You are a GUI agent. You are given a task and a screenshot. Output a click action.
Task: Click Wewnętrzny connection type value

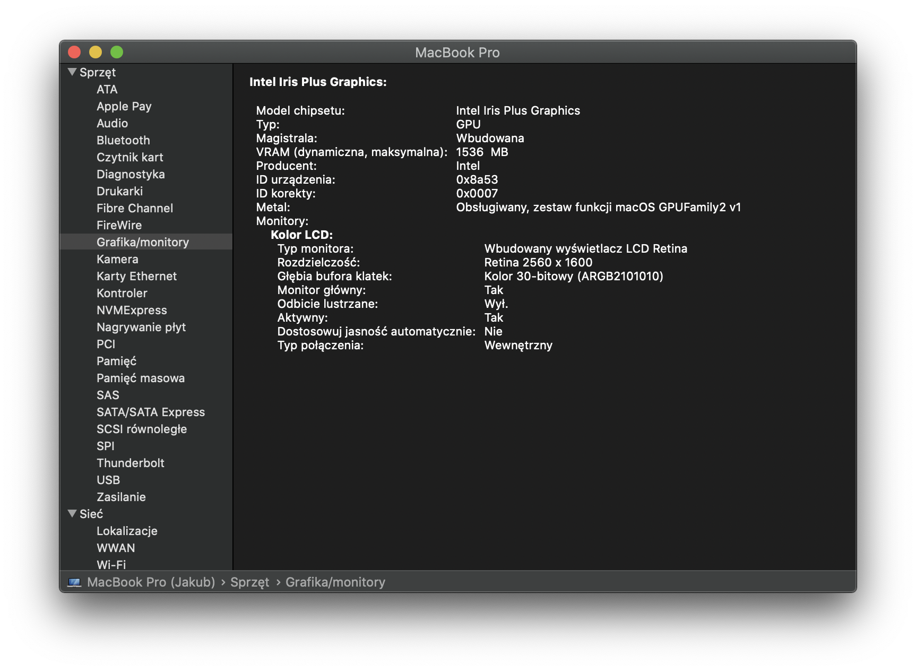click(x=519, y=345)
